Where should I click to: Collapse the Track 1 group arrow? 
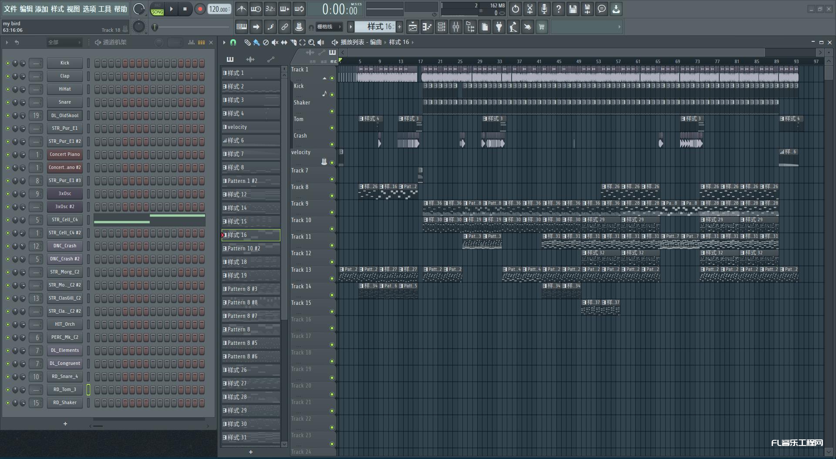click(324, 78)
